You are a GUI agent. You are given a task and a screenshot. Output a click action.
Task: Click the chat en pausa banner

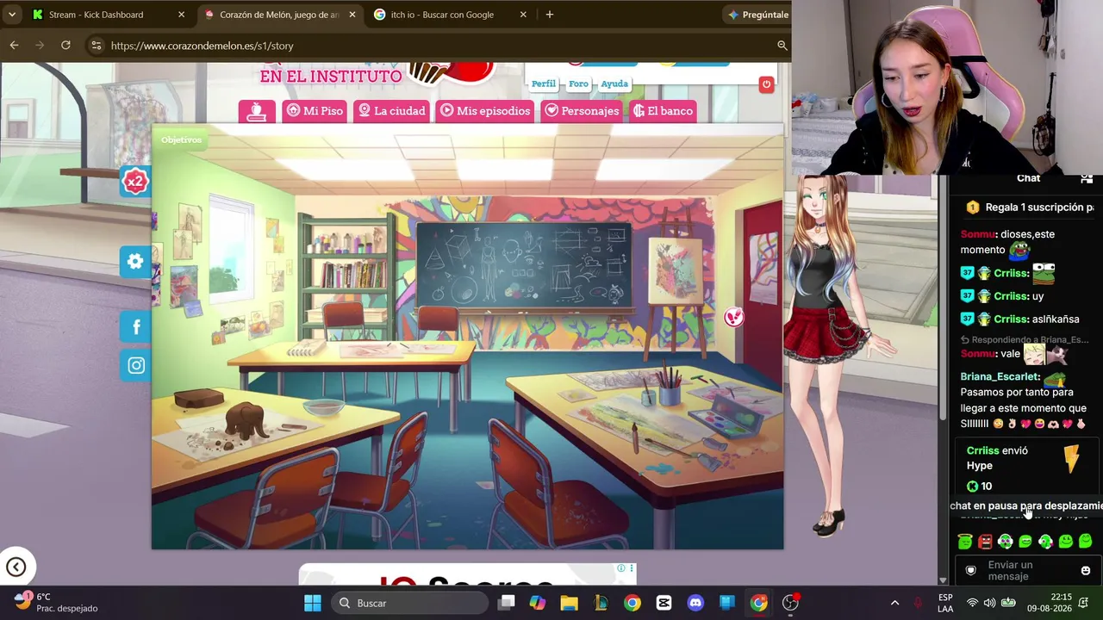[1025, 506]
